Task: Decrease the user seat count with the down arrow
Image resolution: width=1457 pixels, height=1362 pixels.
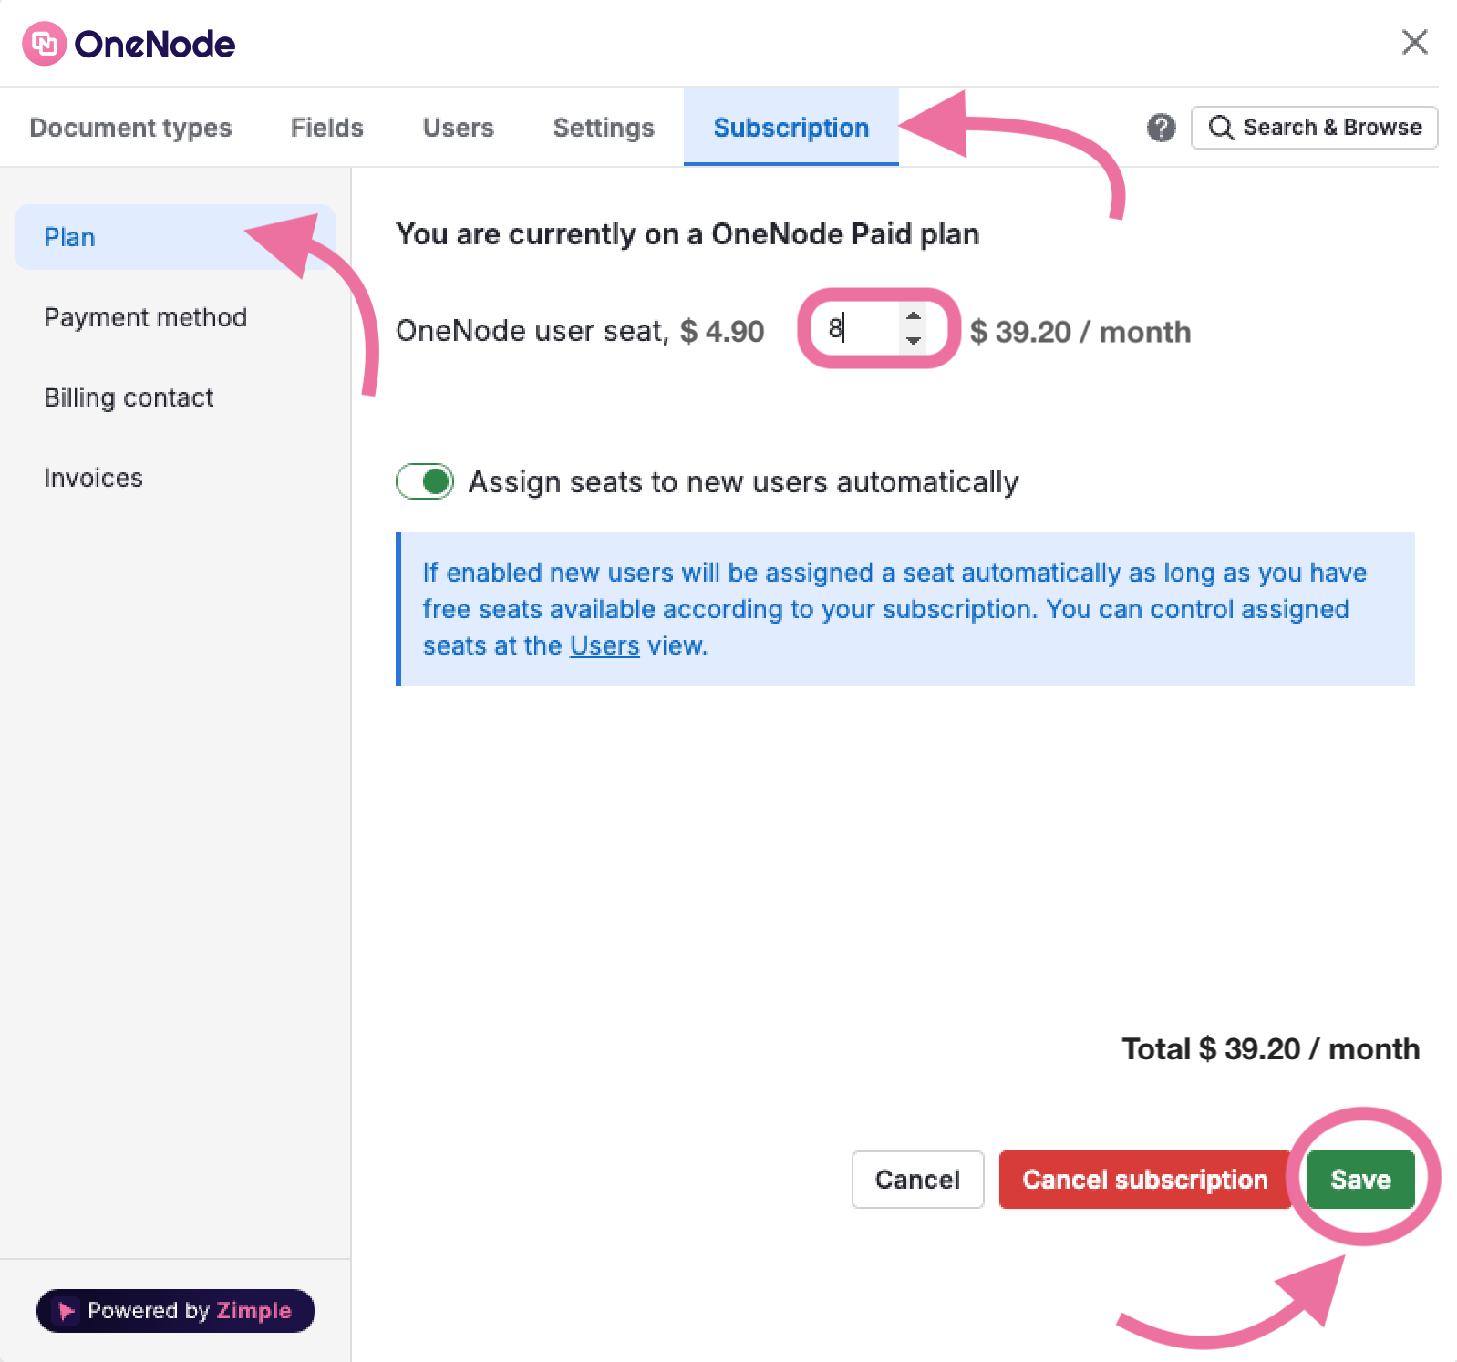Action: pyautogui.click(x=913, y=340)
